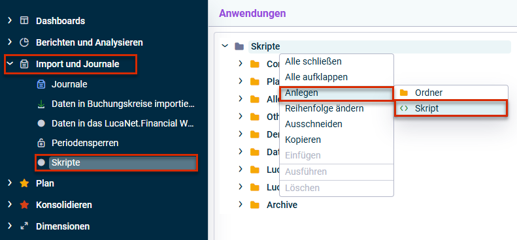This screenshot has width=517, height=240.
Task: Click the Dashboards layout icon
Action: [24, 21]
